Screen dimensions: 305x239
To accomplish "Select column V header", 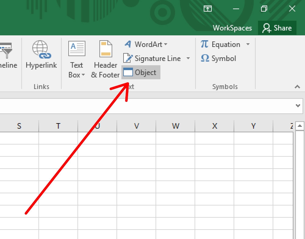I will click(137, 126).
